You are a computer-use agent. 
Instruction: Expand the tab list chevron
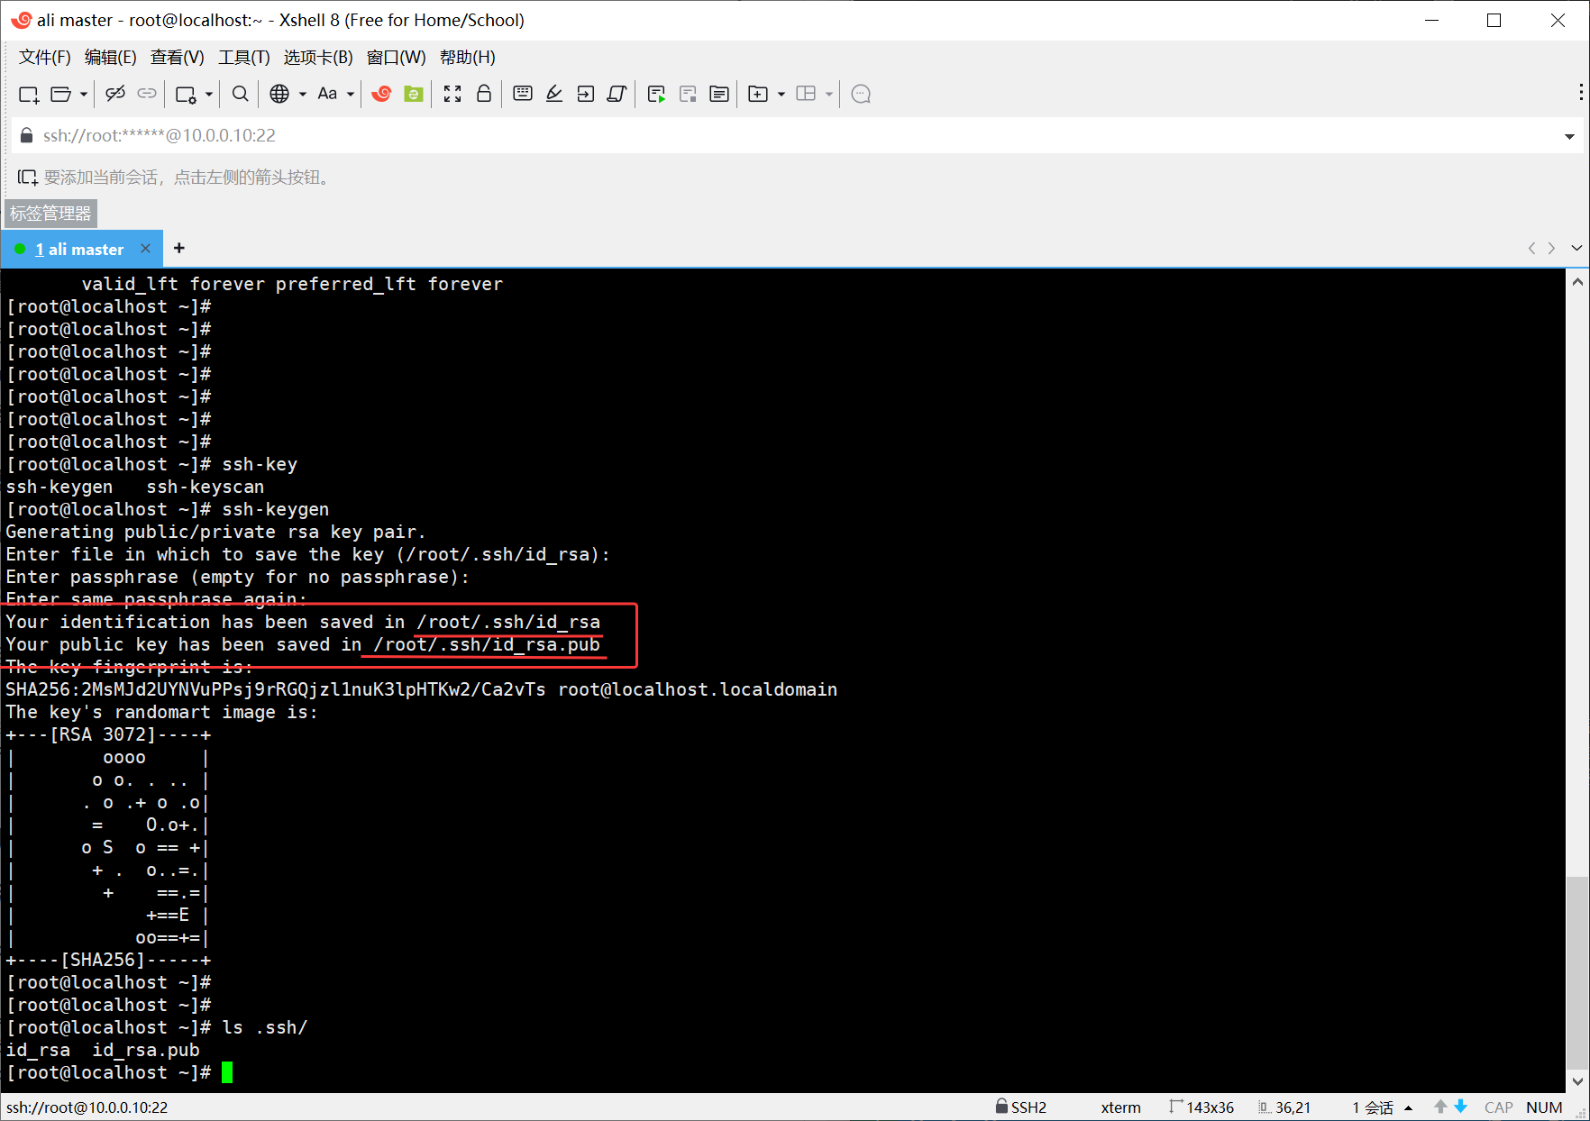tap(1576, 248)
